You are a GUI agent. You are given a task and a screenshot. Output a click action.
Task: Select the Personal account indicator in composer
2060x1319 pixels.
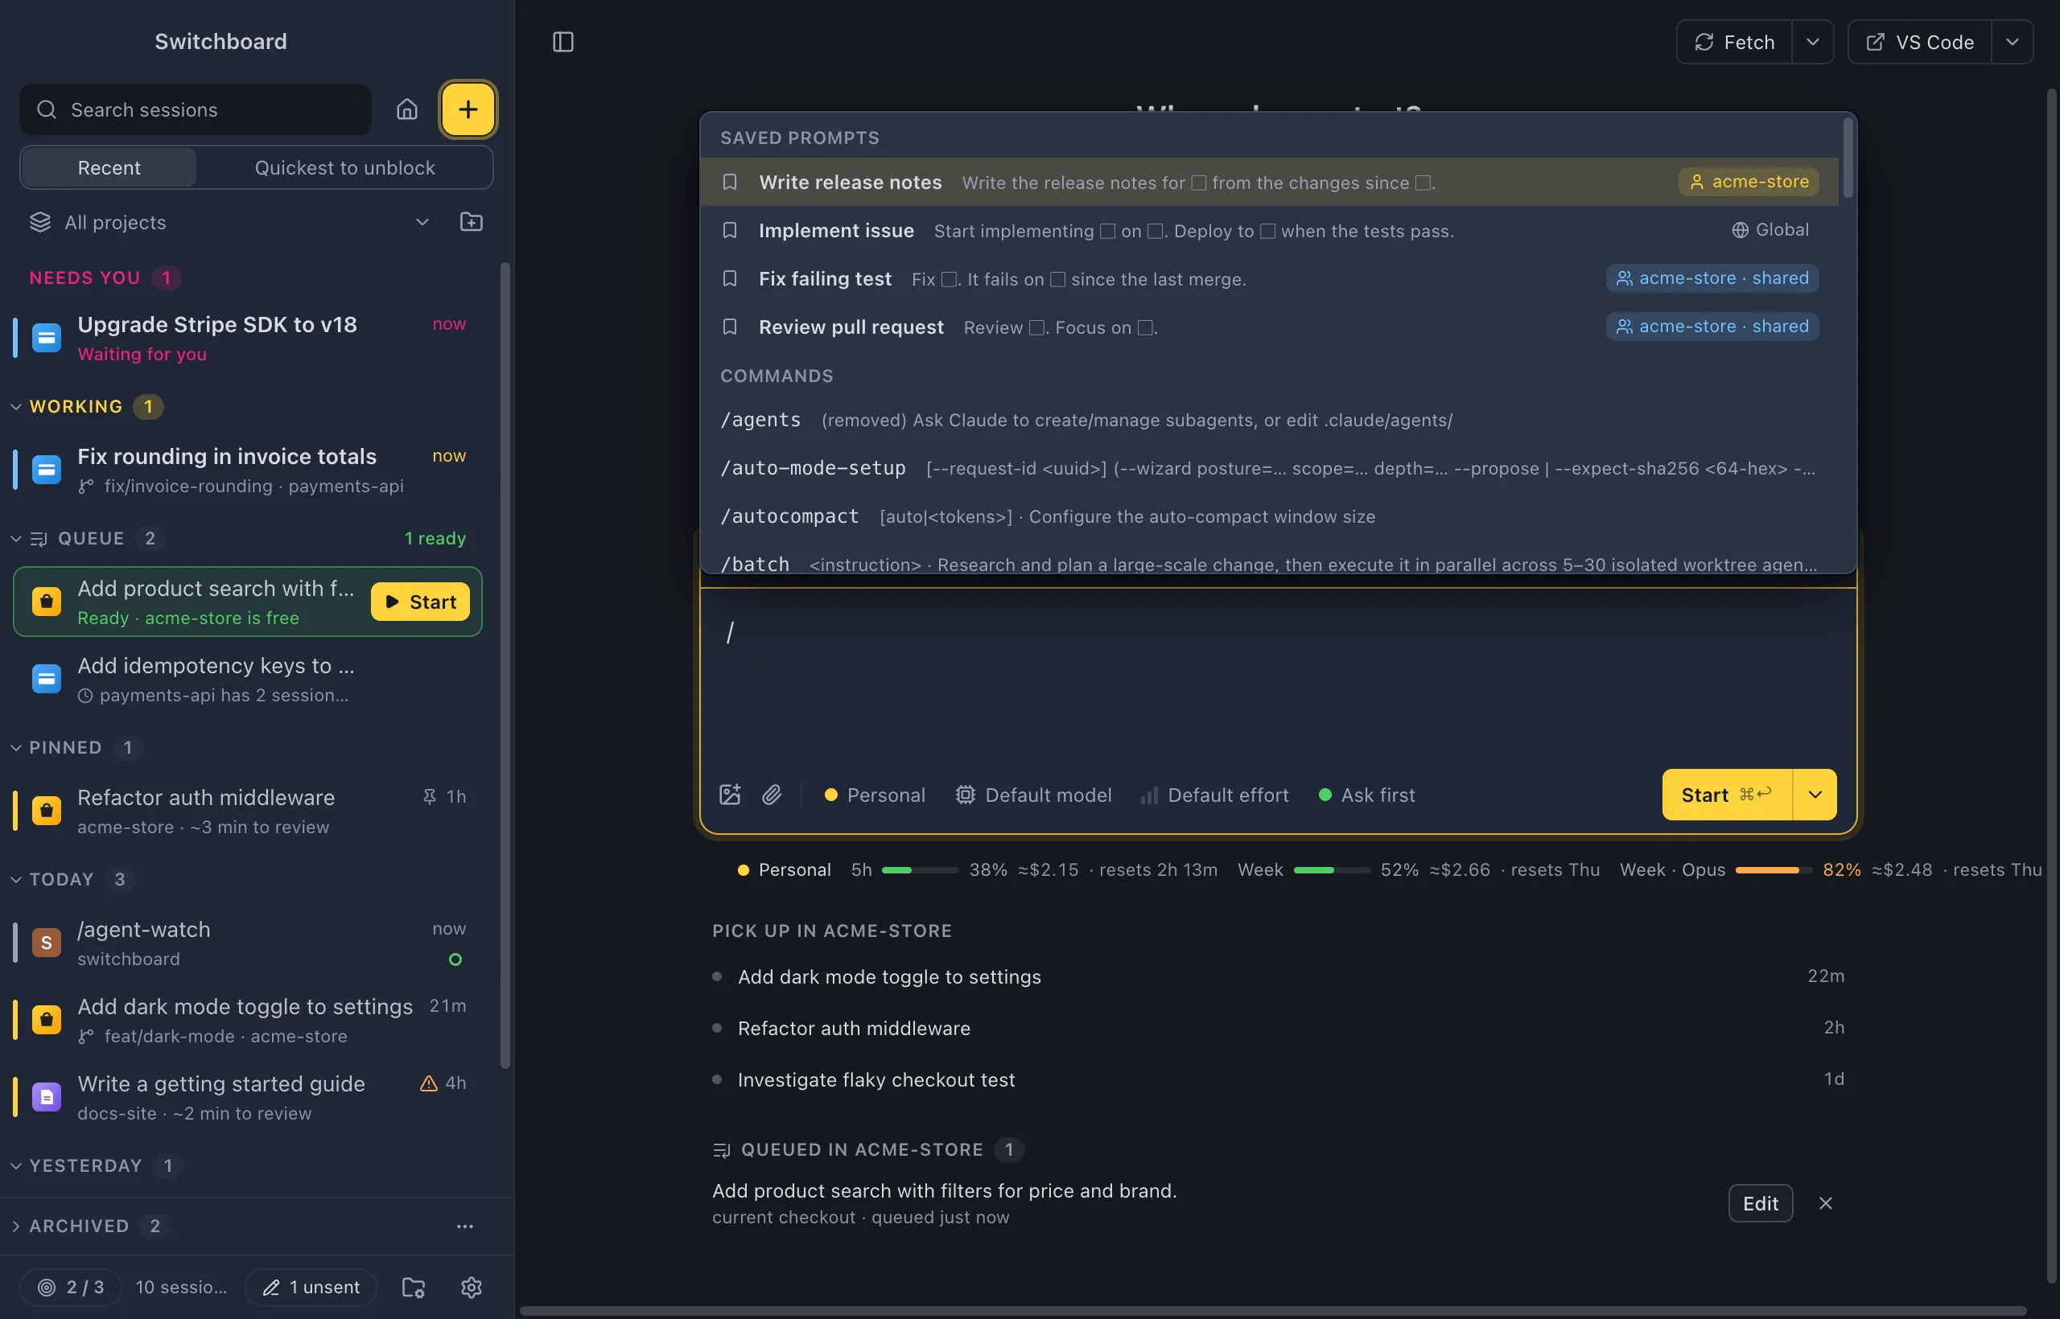[x=874, y=795]
